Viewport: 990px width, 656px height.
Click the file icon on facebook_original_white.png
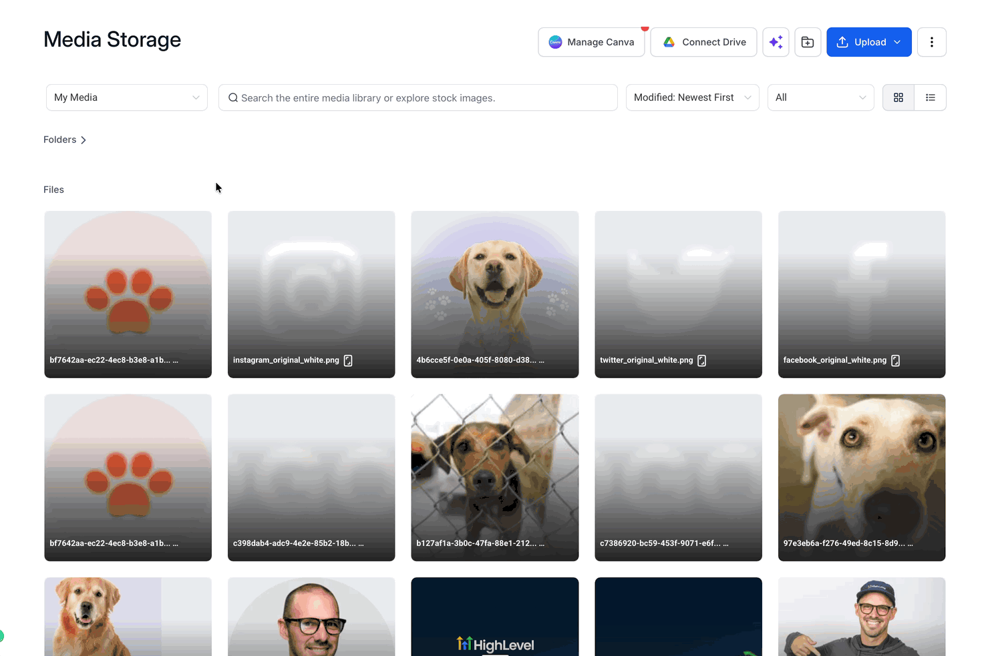(x=895, y=360)
